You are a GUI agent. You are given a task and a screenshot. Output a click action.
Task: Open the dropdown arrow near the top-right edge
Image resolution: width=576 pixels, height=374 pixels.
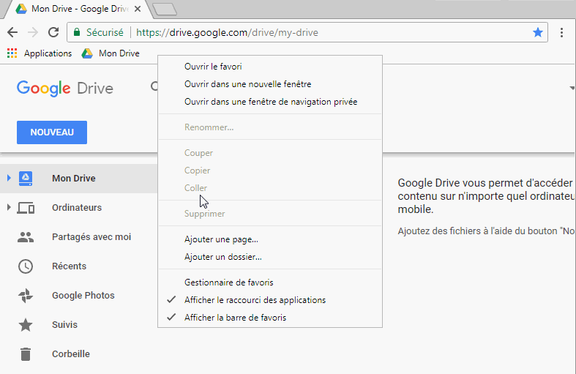coord(572,88)
